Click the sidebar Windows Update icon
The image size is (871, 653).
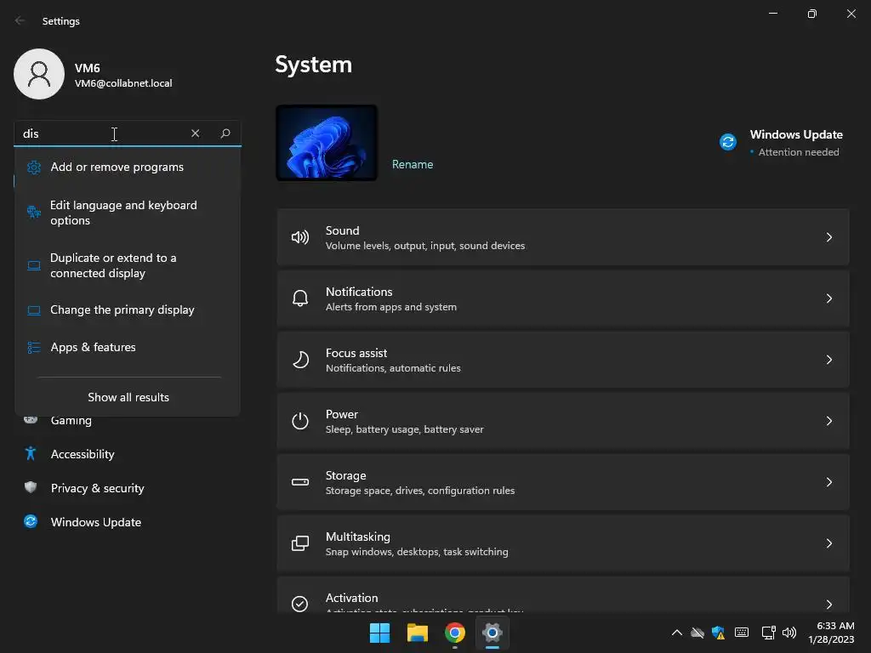point(31,521)
